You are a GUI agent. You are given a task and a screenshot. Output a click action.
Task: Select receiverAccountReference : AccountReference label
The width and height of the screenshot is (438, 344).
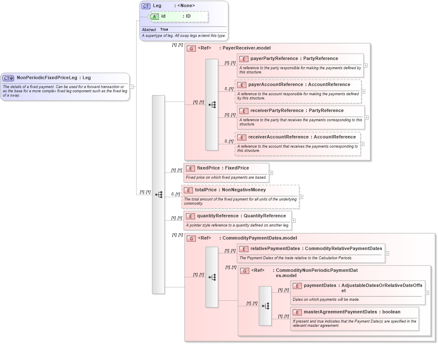pos(302,137)
